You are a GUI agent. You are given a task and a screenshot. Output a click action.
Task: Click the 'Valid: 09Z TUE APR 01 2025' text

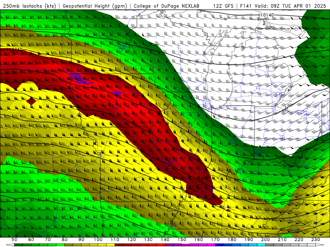[290, 6]
